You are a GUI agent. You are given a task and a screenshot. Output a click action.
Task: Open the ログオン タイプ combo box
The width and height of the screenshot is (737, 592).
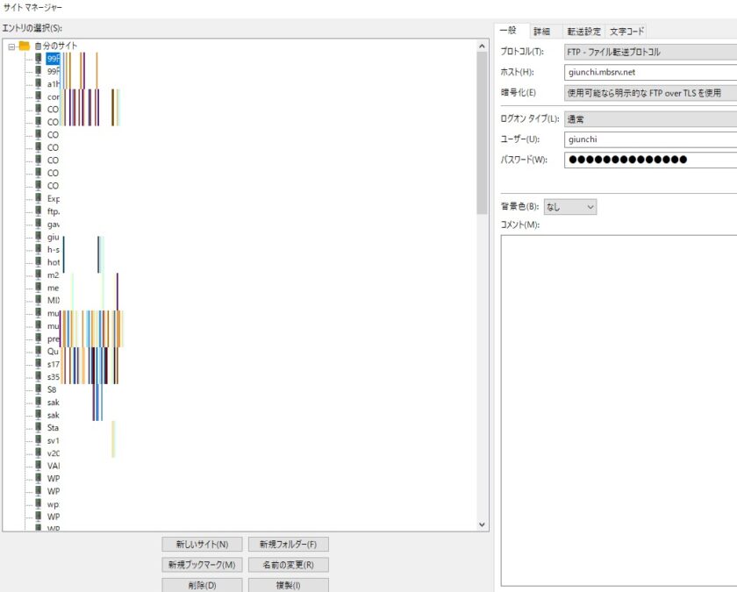pyautogui.click(x=649, y=118)
